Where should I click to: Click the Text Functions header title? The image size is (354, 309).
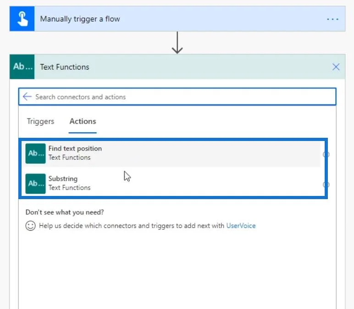click(65, 67)
